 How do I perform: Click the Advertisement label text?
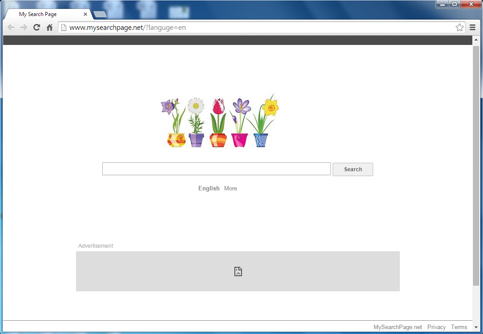(96, 245)
